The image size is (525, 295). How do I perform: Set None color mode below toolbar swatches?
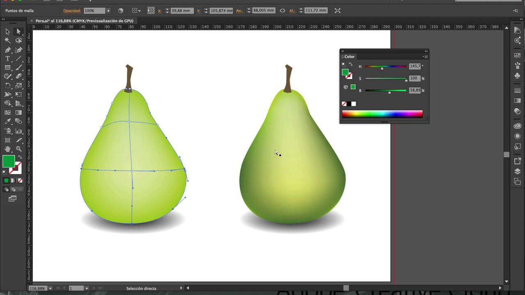click(20, 181)
